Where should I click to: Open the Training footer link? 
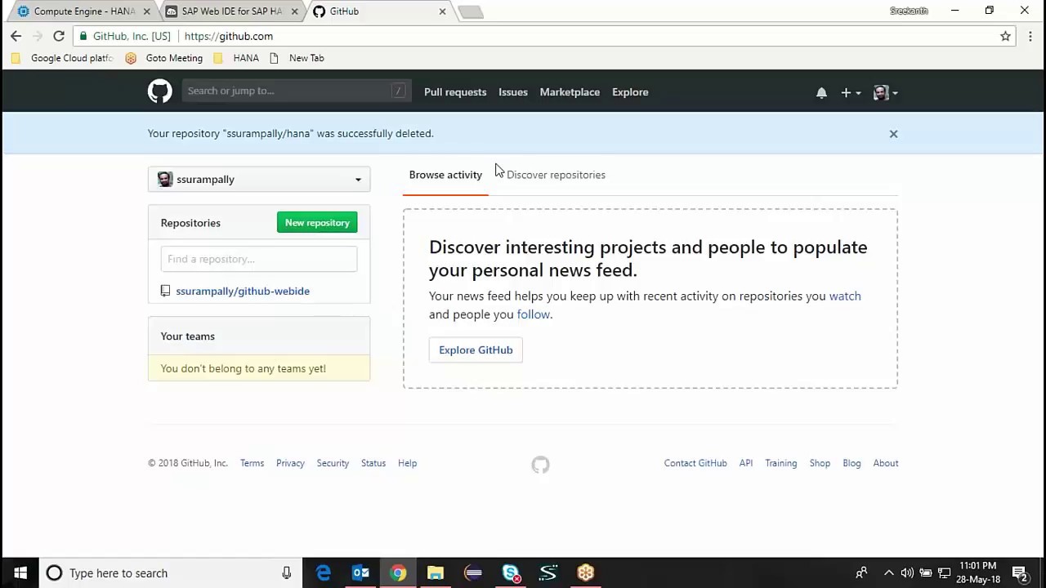(x=780, y=463)
